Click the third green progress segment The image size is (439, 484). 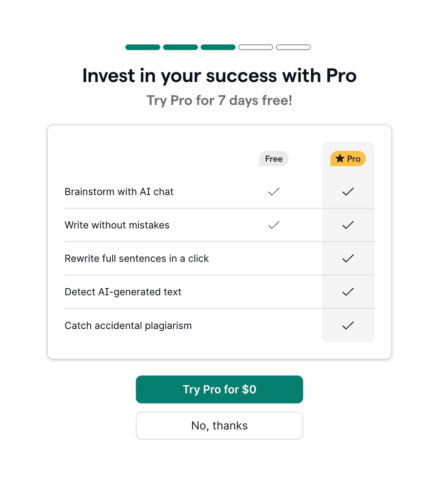tap(218, 47)
